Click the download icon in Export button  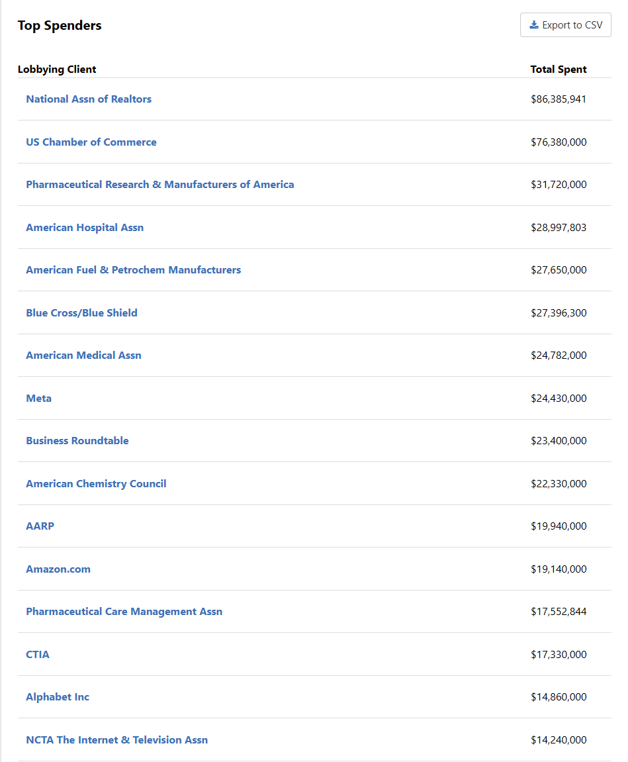pyautogui.click(x=534, y=24)
